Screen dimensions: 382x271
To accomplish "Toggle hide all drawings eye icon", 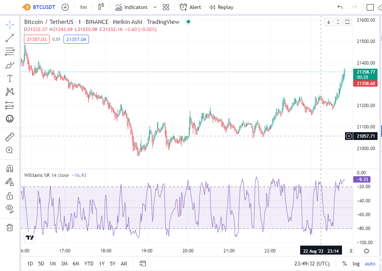I will 10,209.
